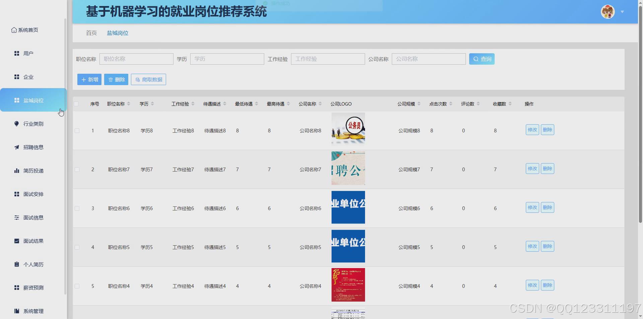
Task: Sort by 最高待遇 column arrows
Action: point(288,104)
